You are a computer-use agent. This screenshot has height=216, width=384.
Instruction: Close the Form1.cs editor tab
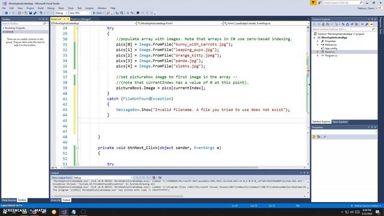tap(68, 19)
